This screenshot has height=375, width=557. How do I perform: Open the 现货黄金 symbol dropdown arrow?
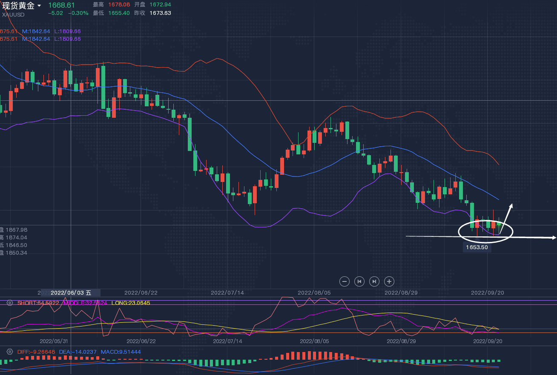(40, 6)
